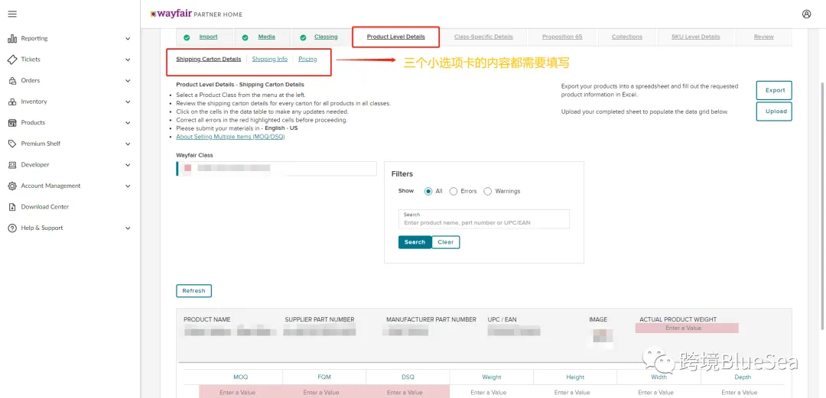Expand the Account Management chevron
Screen dimensions: 826x398
click(x=128, y=186)
